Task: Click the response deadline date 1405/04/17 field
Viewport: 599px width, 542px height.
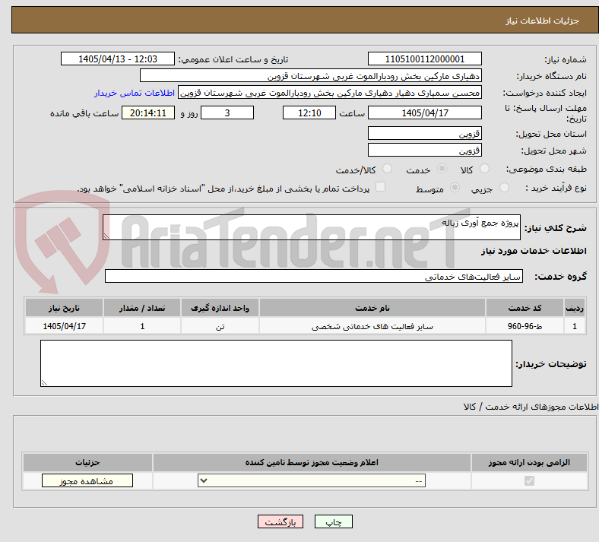Action: 425,113
